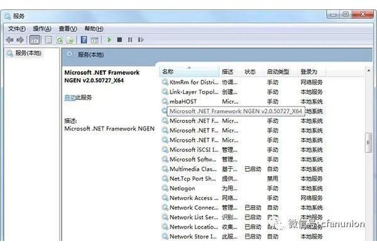
Task: Click the gear icon beside Multimedia Clas...
Action: click(x=165, y=169)
